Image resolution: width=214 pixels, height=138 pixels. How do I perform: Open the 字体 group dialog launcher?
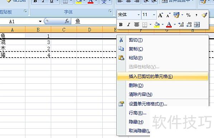click(110, 11)
